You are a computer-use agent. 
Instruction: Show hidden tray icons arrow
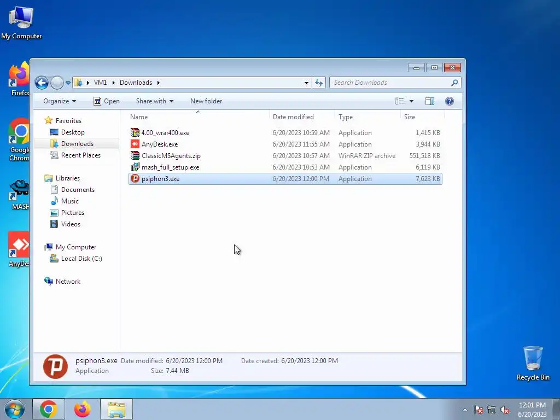(x=465, y=410)
